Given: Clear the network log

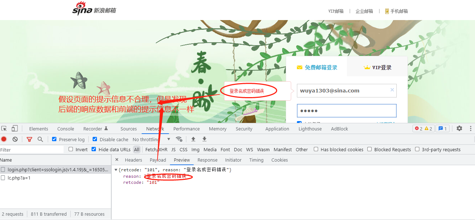Looking at the screenshot, I should click(15, 139).
